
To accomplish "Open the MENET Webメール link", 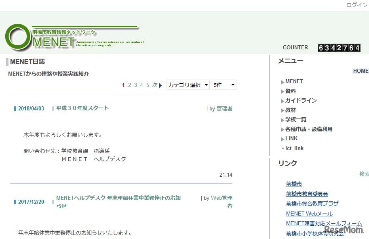I will tap(309, 214).
